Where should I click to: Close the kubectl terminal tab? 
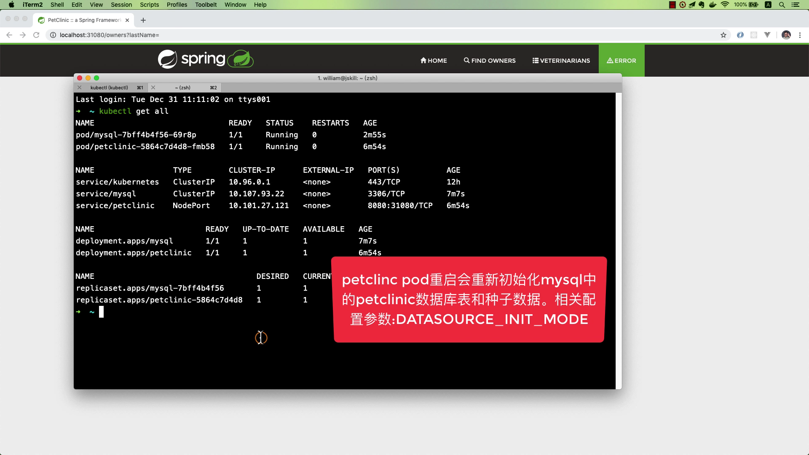click(x=79, y=88)
